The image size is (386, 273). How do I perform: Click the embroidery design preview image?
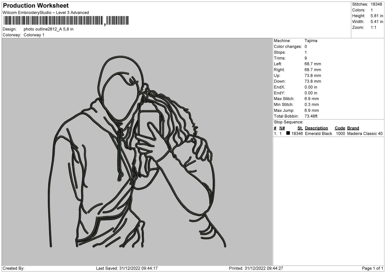pos(137,152)
